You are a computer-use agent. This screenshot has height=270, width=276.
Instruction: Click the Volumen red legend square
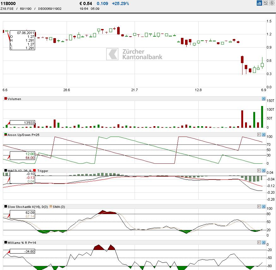tap(6, 98)
